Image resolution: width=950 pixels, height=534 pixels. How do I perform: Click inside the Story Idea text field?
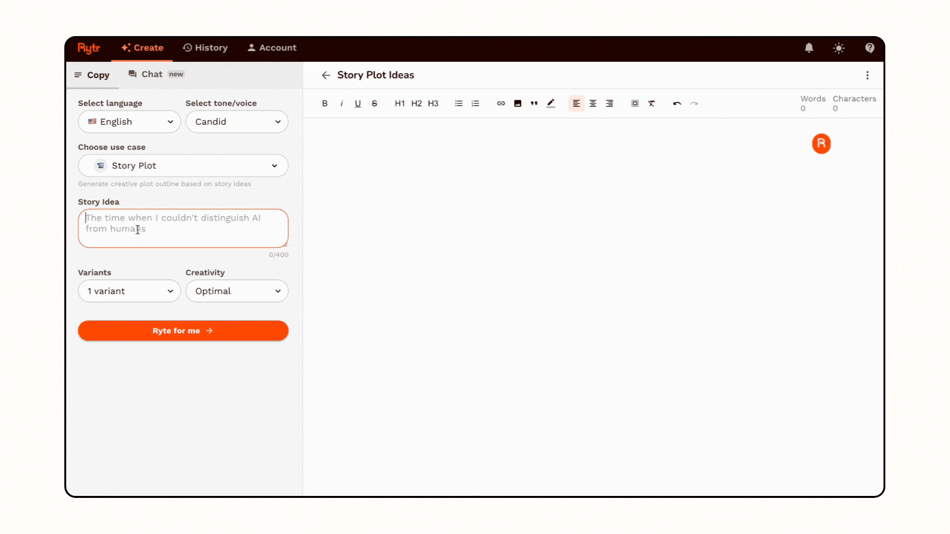(183, 228)
